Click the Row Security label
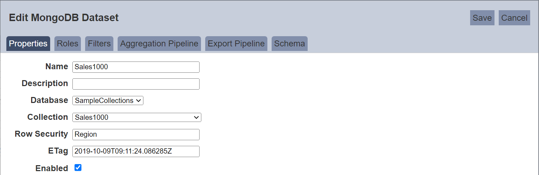The image size is (539, 175). click(41, 134)
